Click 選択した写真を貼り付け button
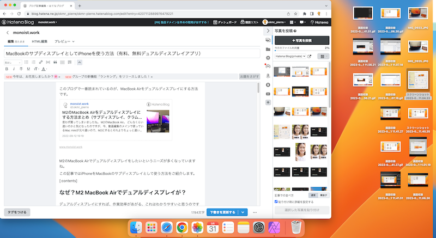 pyautogui.click(x=302, y=210)
